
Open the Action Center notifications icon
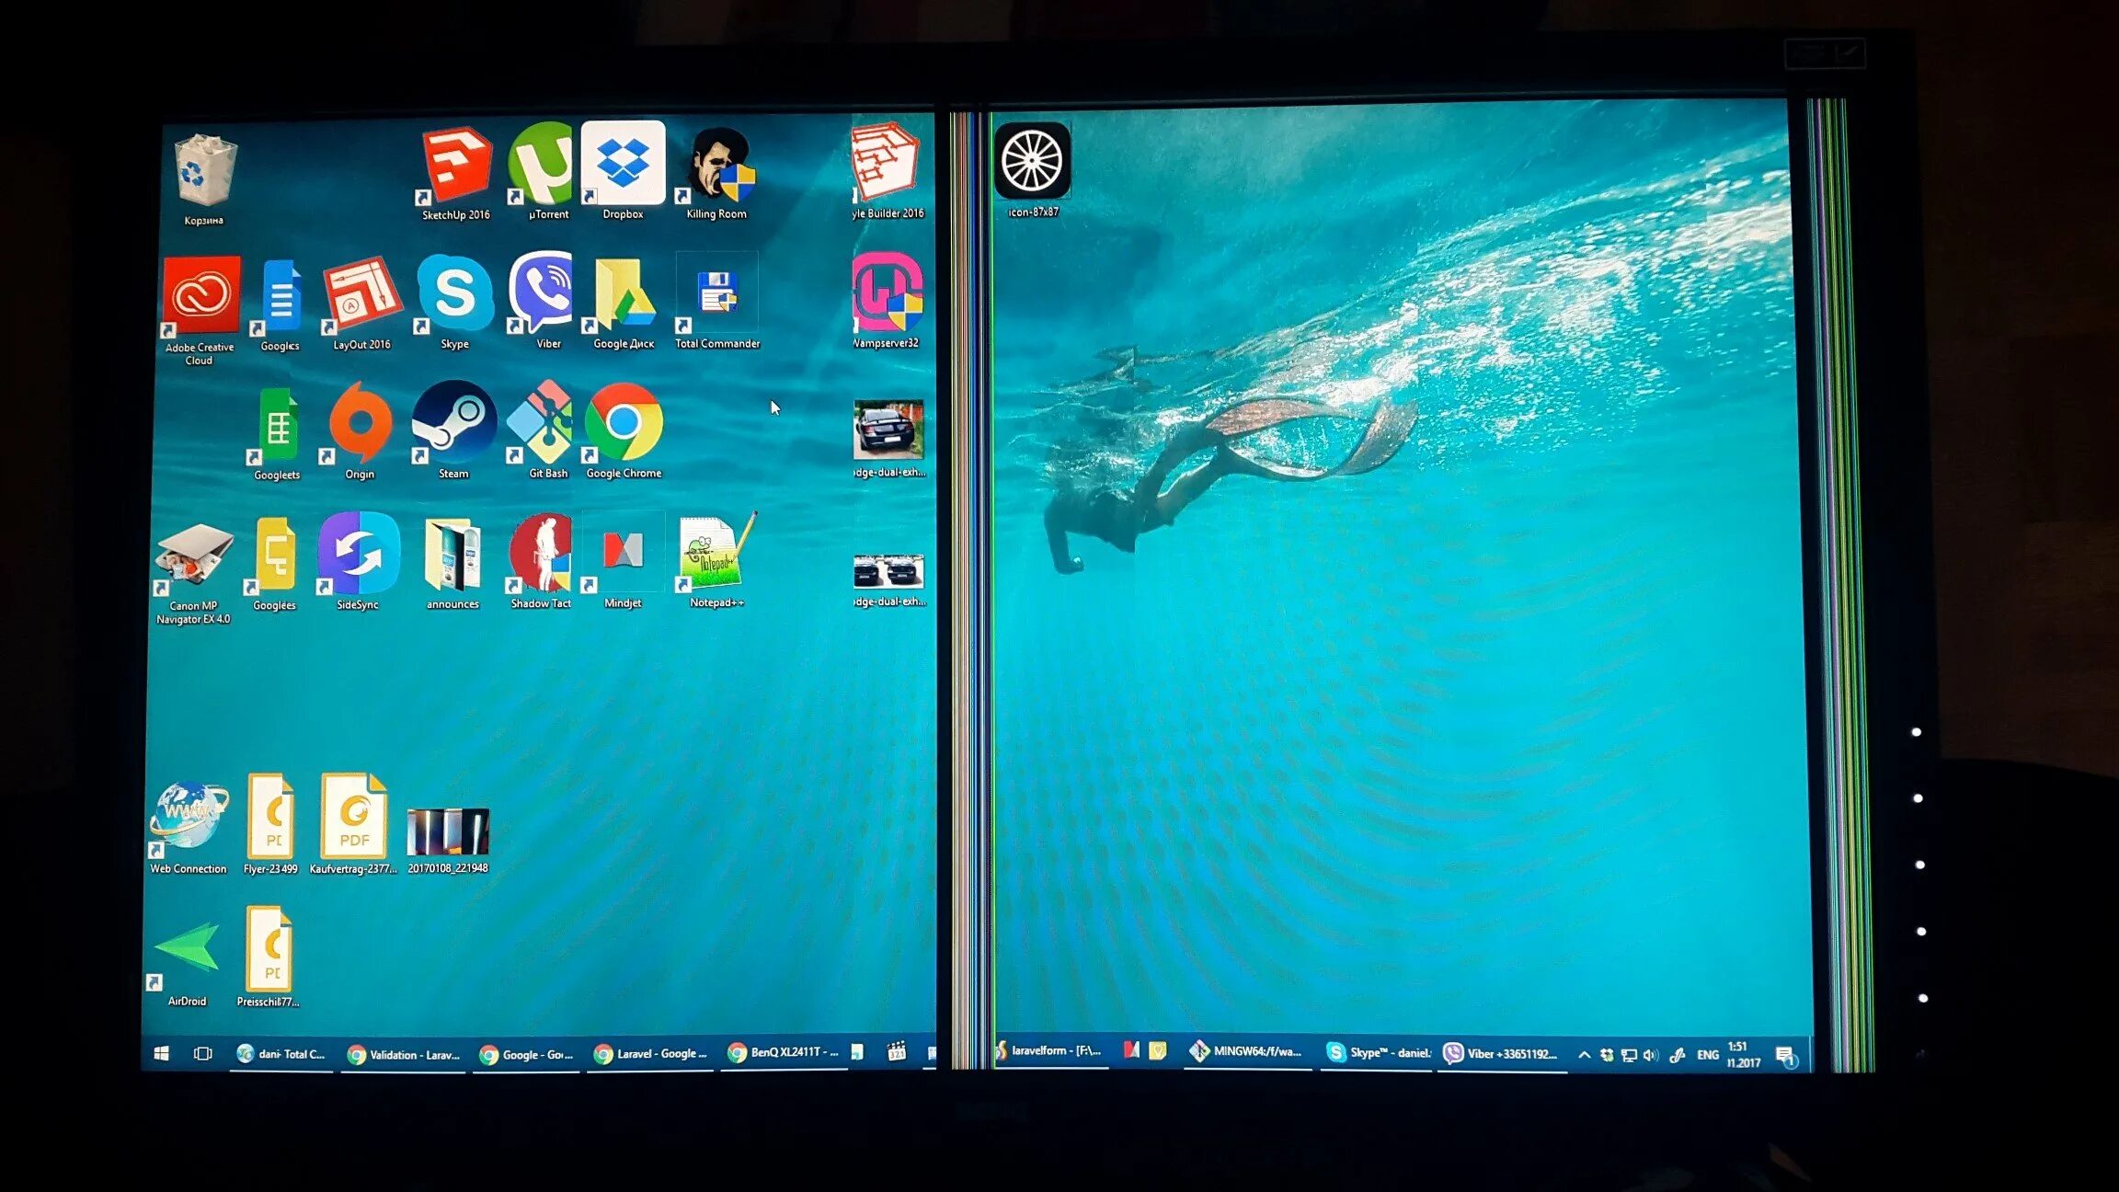point(1785,1055)
